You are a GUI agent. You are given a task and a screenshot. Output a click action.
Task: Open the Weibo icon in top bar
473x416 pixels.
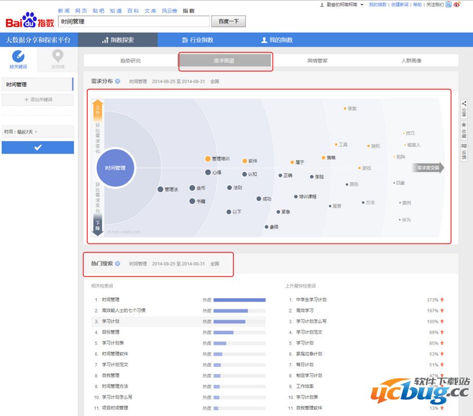pyautogui.click(x=457, y=4)
